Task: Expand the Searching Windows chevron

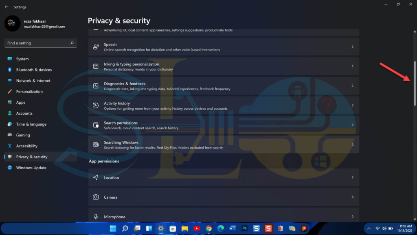Action: click(352, 145)
